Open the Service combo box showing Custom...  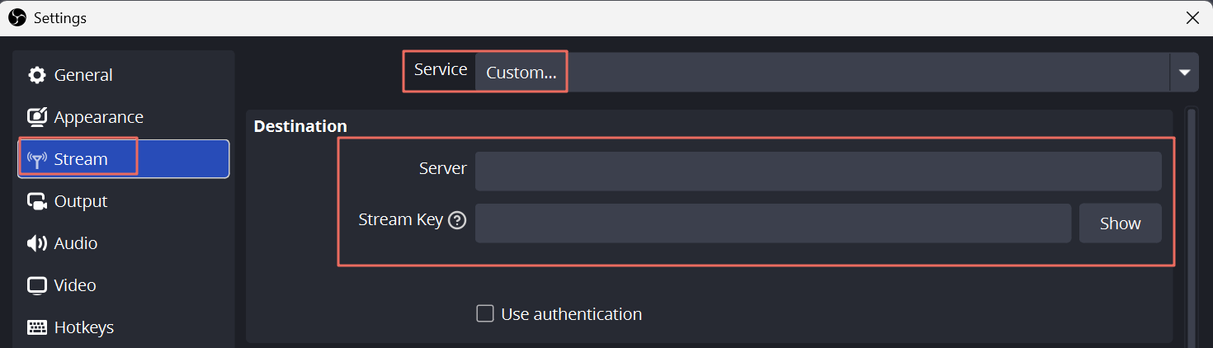pyautogui.click(x=837, y=73)
